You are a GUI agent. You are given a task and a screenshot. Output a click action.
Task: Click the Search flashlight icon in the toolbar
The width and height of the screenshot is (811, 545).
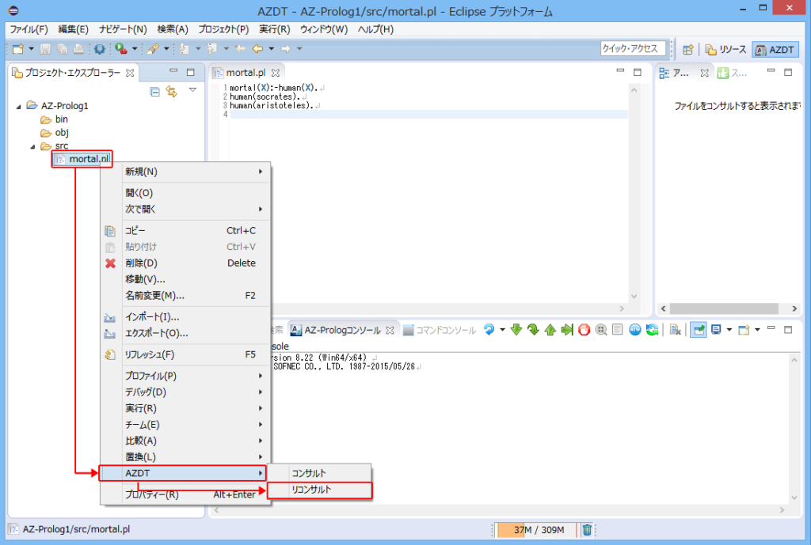point(154,49)
